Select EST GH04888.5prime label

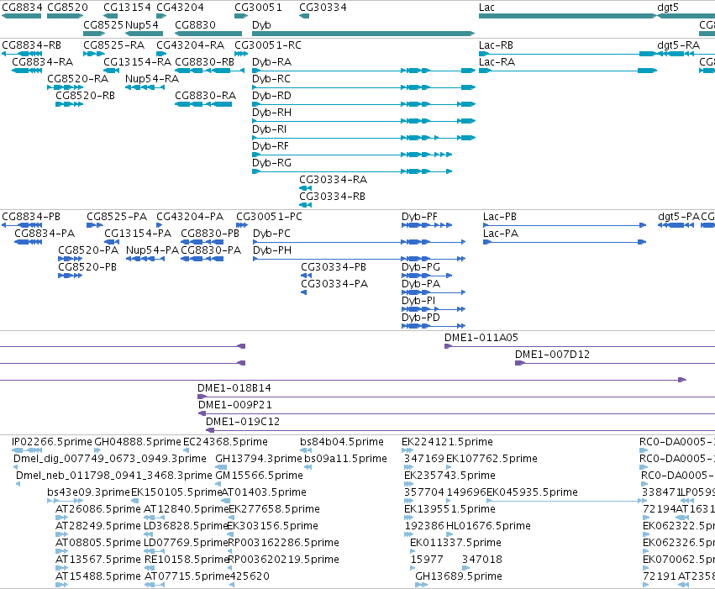coord(138,442)
